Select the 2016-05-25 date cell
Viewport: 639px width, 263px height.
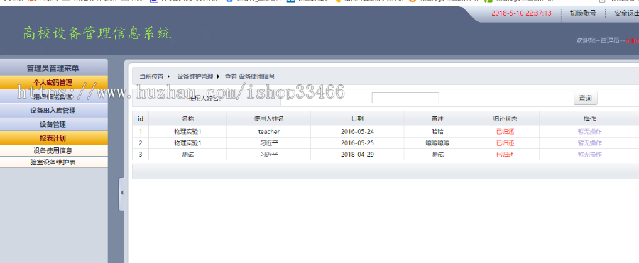pos(357,143)
